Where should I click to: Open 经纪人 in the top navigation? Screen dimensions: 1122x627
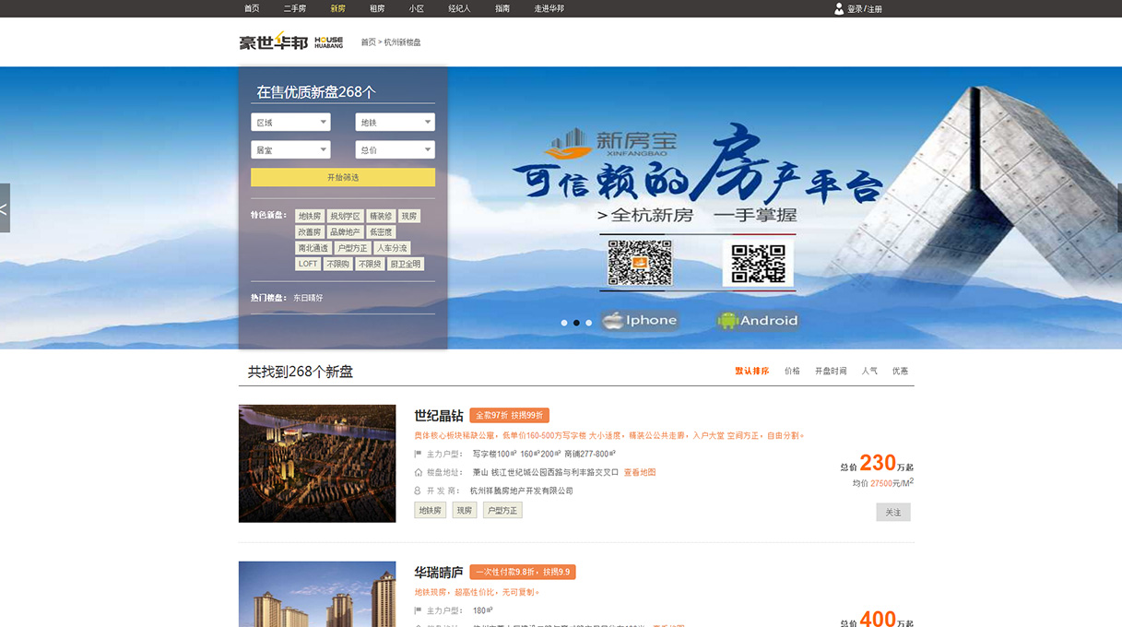pyautogui.click(x=459, y=8)
